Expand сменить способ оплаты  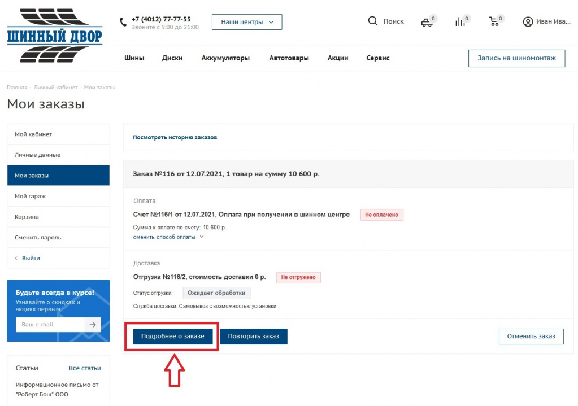168,237
